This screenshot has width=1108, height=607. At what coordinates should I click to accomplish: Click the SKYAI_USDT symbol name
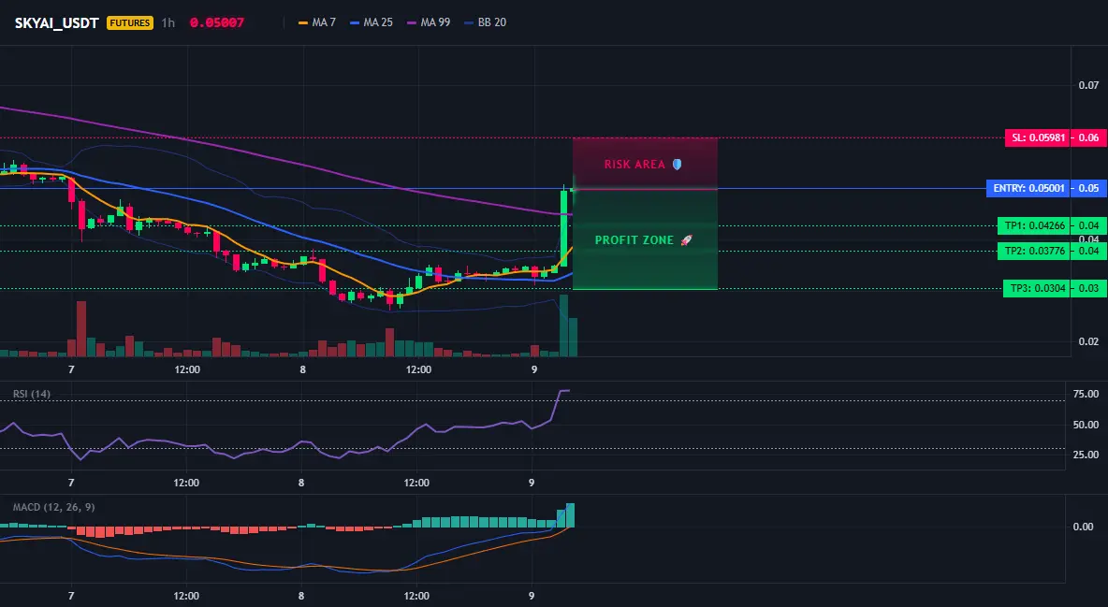[56, 22]
